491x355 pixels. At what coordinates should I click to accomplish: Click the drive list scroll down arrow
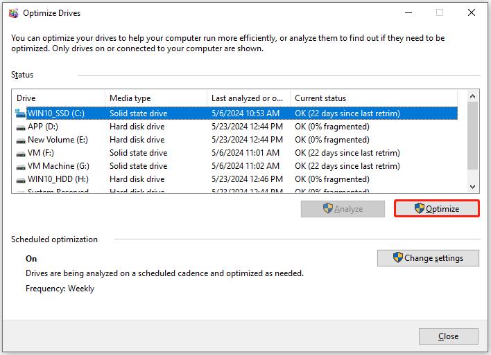point(472,187)
